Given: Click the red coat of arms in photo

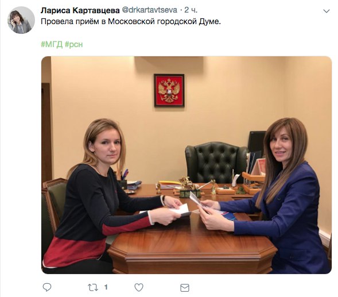Looking at the screenshot, I should click(169, 90).
